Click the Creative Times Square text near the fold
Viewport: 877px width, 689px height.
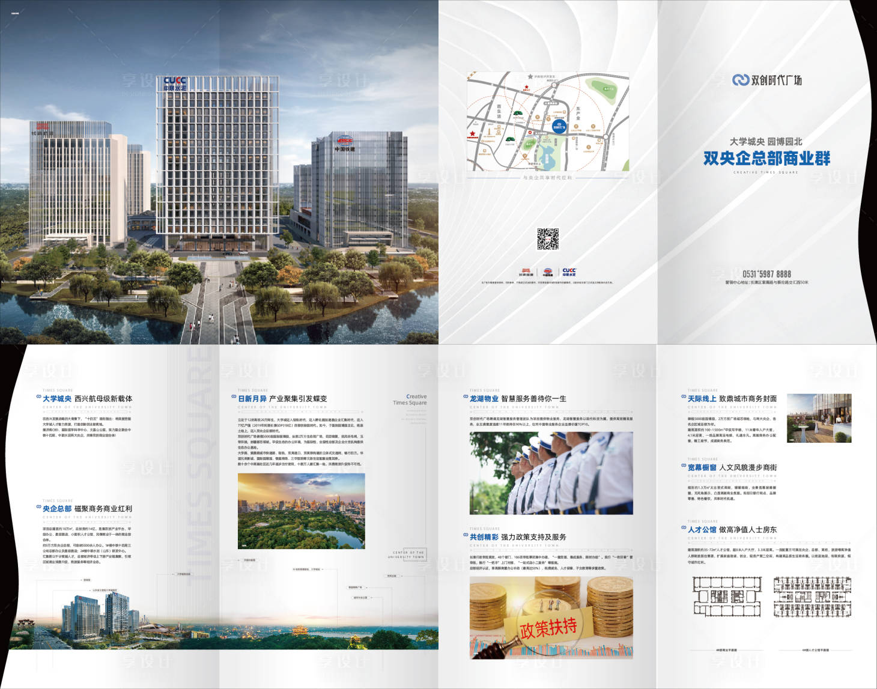click(410, 399)
